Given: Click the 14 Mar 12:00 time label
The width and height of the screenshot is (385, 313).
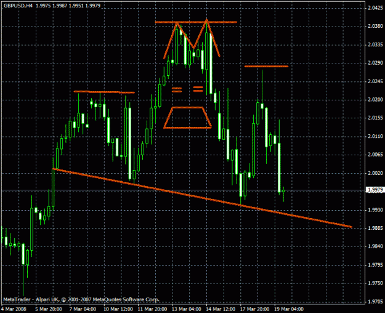Looking at the screenshot, I should click(221, 309).
